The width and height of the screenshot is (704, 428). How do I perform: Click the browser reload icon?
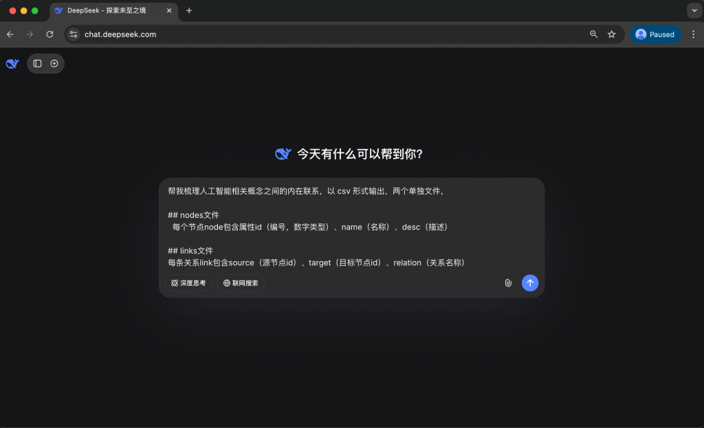(x=49, y=34)
